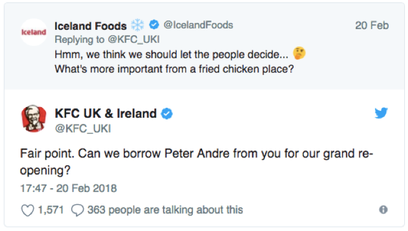Click the info icon on the tweet
The height and width of the screenshot is (231, 408).
pos(383,209)
